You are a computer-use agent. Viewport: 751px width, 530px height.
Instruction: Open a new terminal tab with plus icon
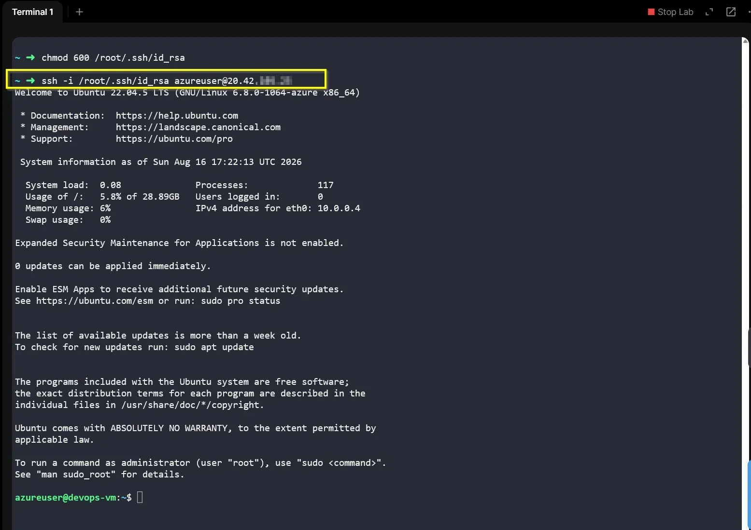point(80,12)
